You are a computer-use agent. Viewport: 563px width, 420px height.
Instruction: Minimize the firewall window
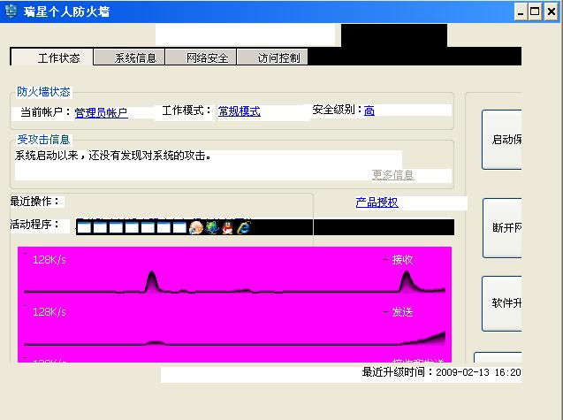tap(521, 11)
